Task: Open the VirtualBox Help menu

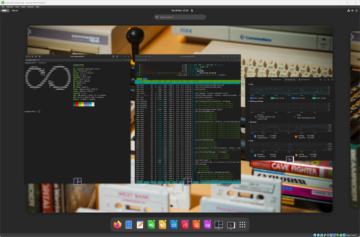Action: tap(37, 7)
